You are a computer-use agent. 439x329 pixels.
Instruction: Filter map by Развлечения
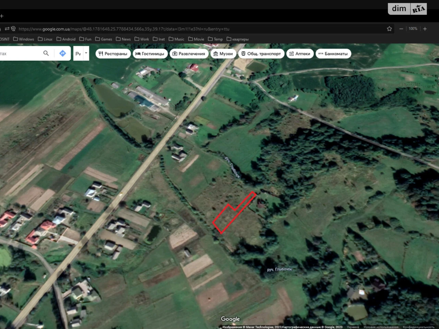(x=189, y=53)
